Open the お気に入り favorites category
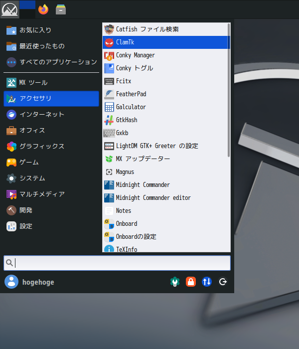299x349 pixels. click(x=51, y=30)
